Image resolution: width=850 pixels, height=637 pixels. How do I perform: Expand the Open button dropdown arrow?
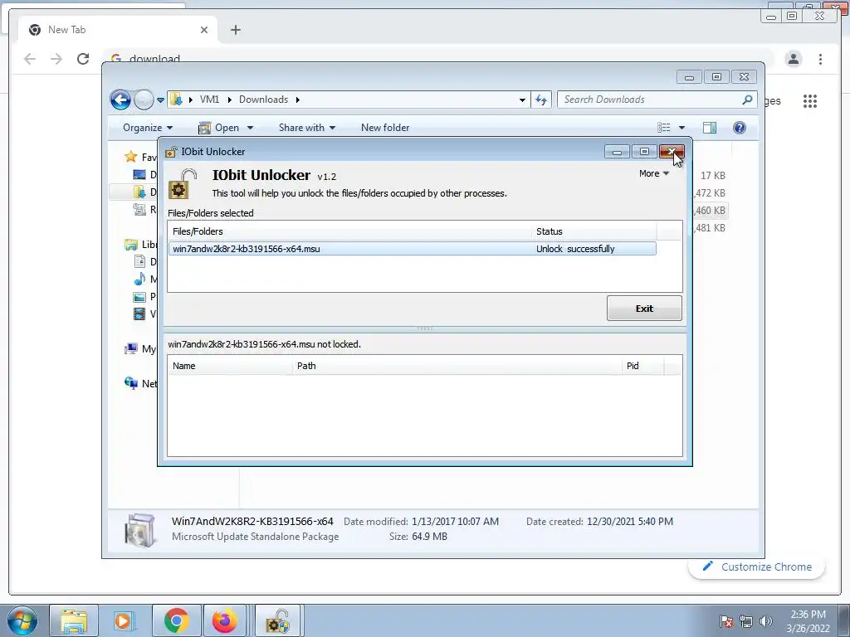point(250,128)
